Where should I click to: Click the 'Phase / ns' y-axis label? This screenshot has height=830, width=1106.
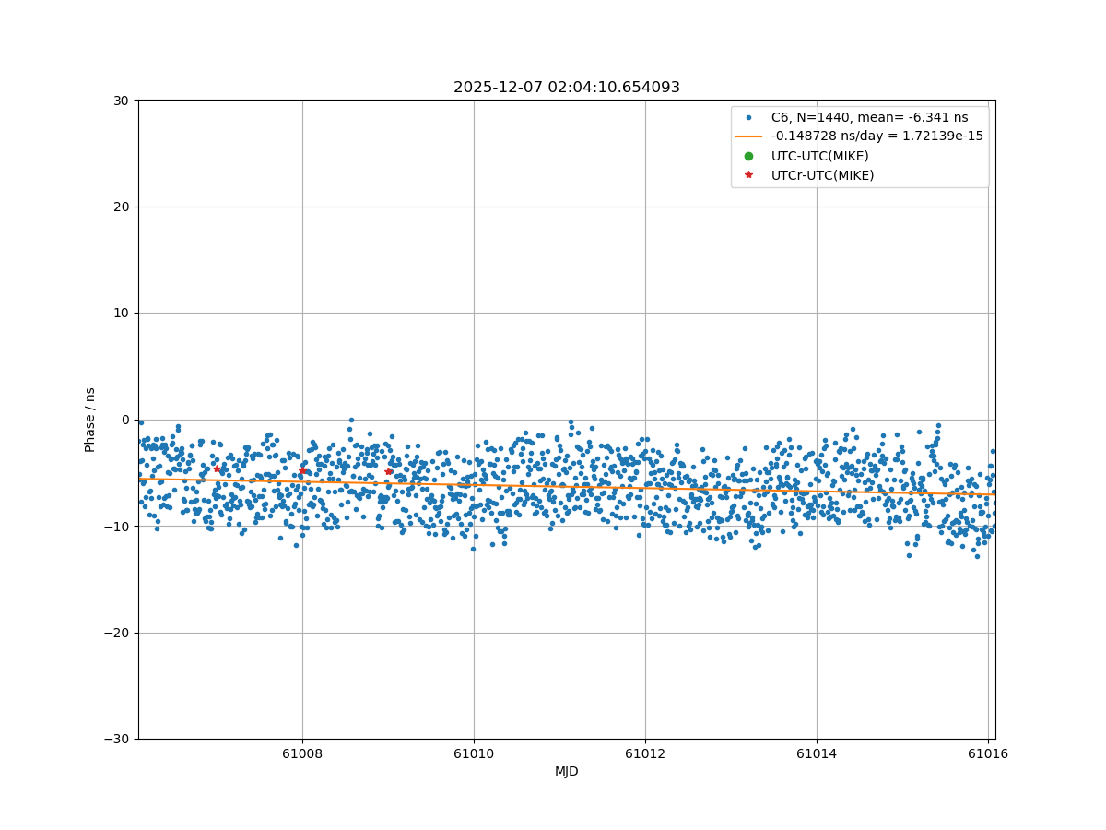pyautogui.click(x=90, y=420)
